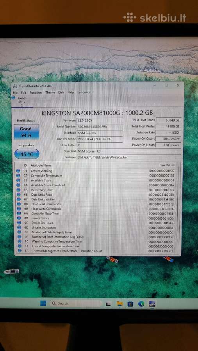Click the Interface NVM Express field
This screenshot has width=198, height=351.
[100, 133]
